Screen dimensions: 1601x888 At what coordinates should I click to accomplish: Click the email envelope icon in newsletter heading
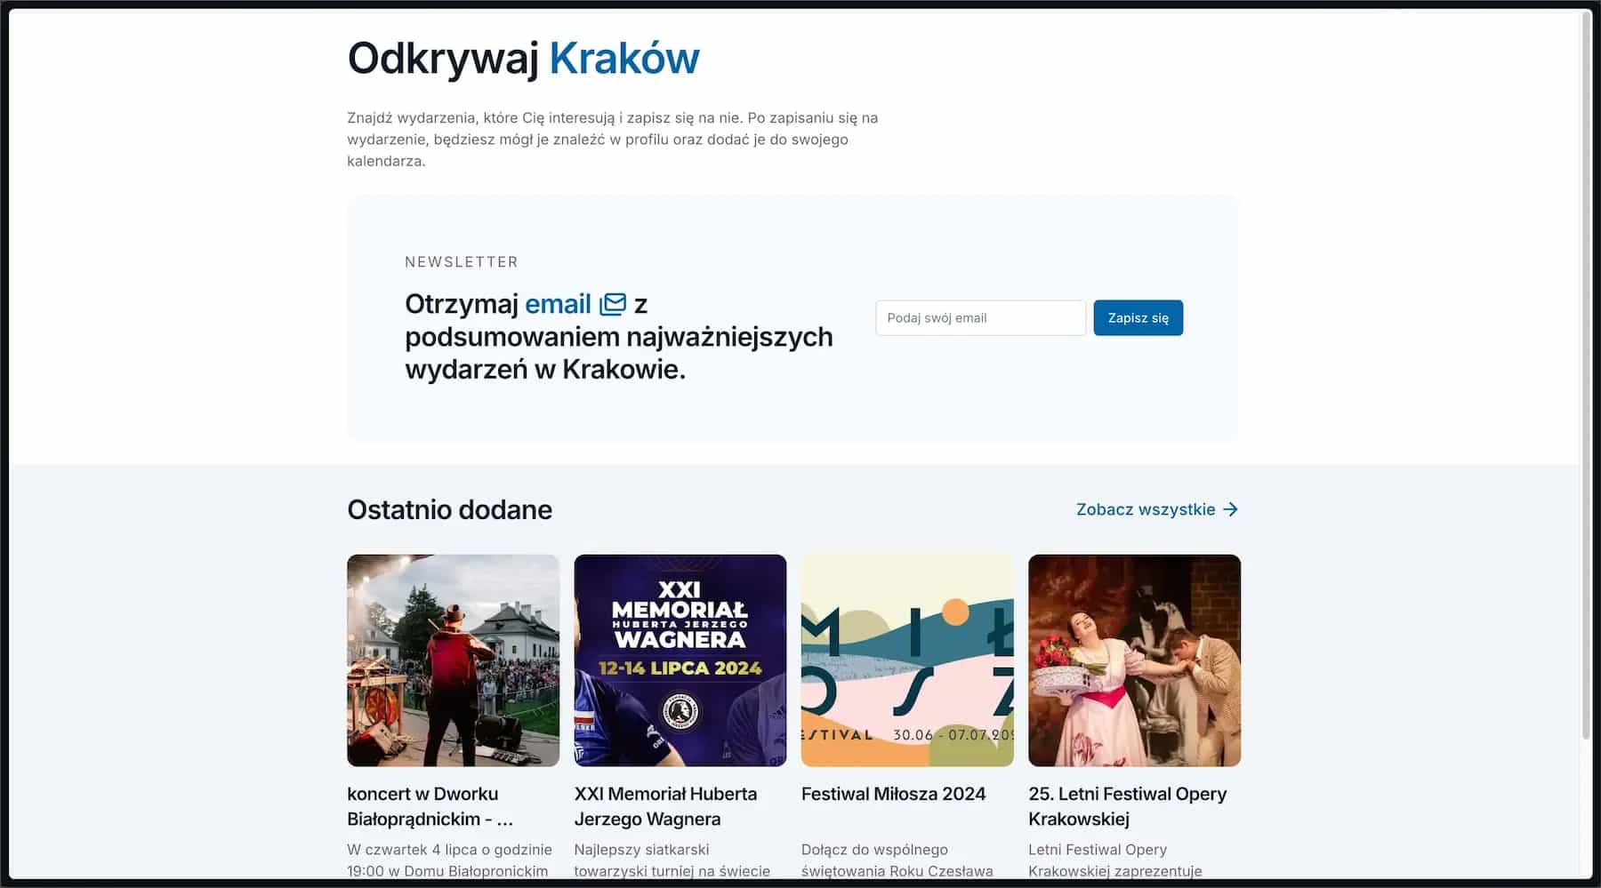(613, 304)
